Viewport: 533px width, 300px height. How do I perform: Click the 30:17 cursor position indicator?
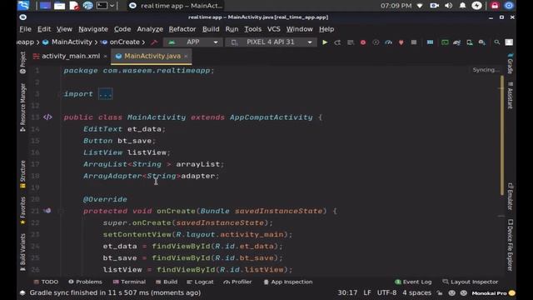pos(347,292)
